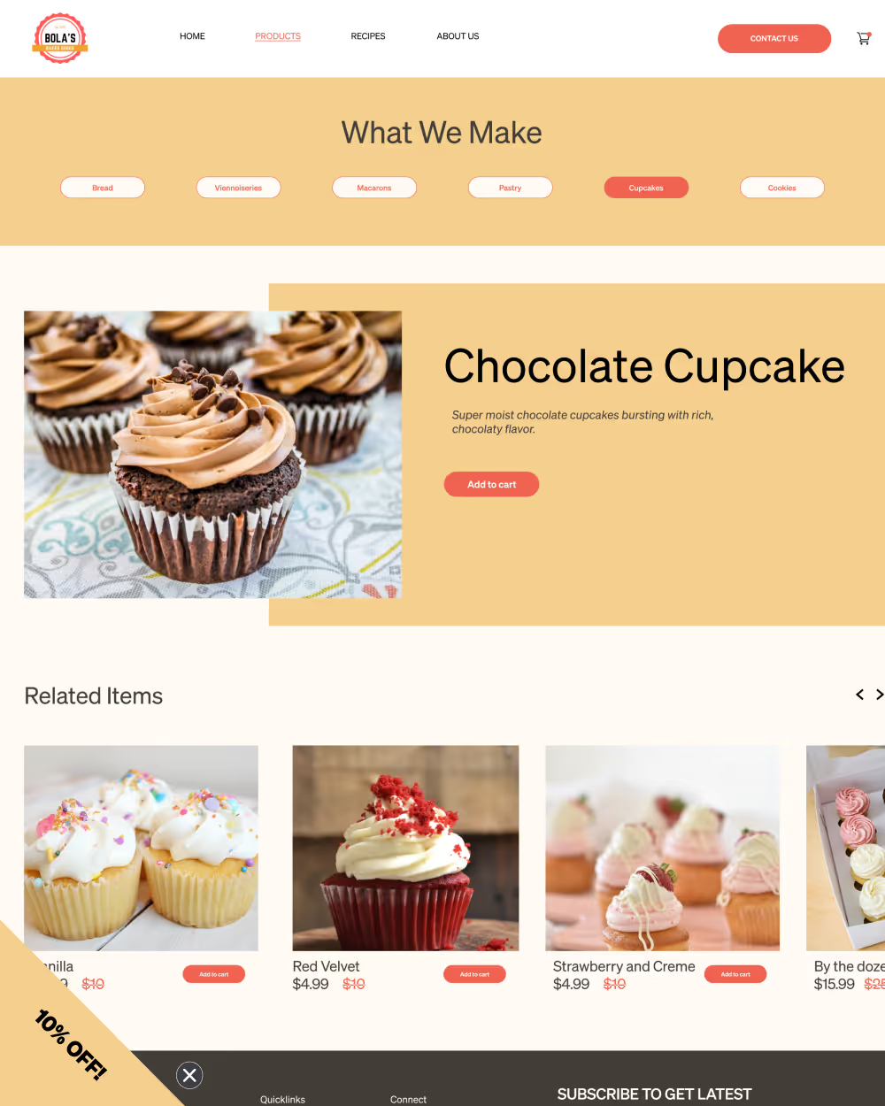Open the Red Velvet cupcake image
Image resolution: width=885 pixels, height=1106 pixels.
tap(405, 848)
